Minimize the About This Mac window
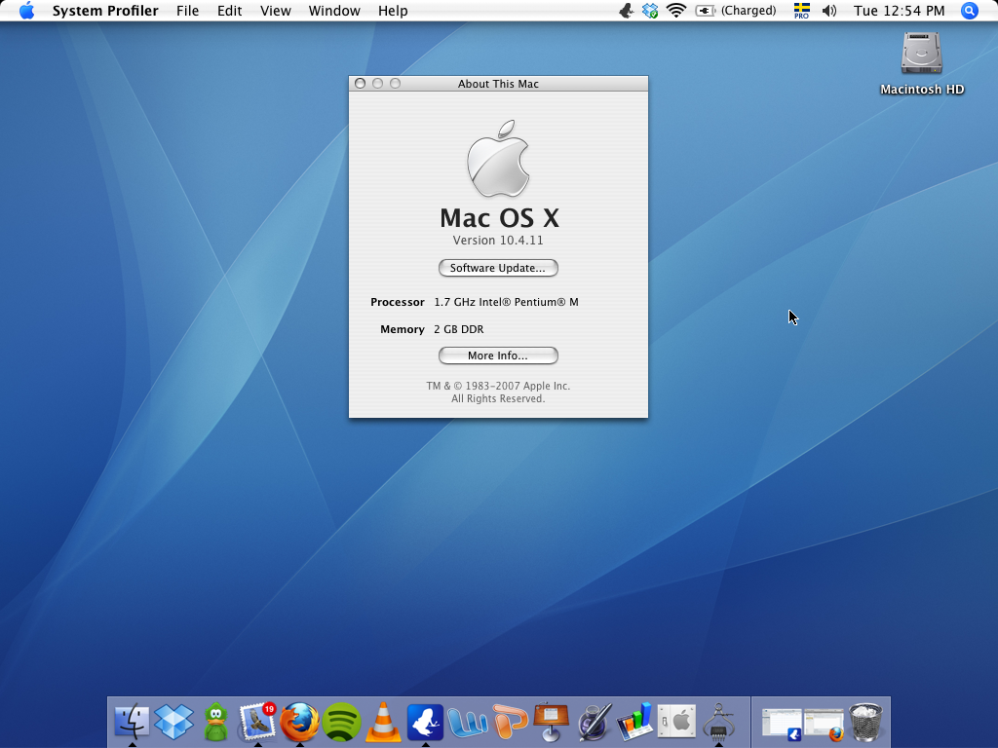 pos(377,84)
